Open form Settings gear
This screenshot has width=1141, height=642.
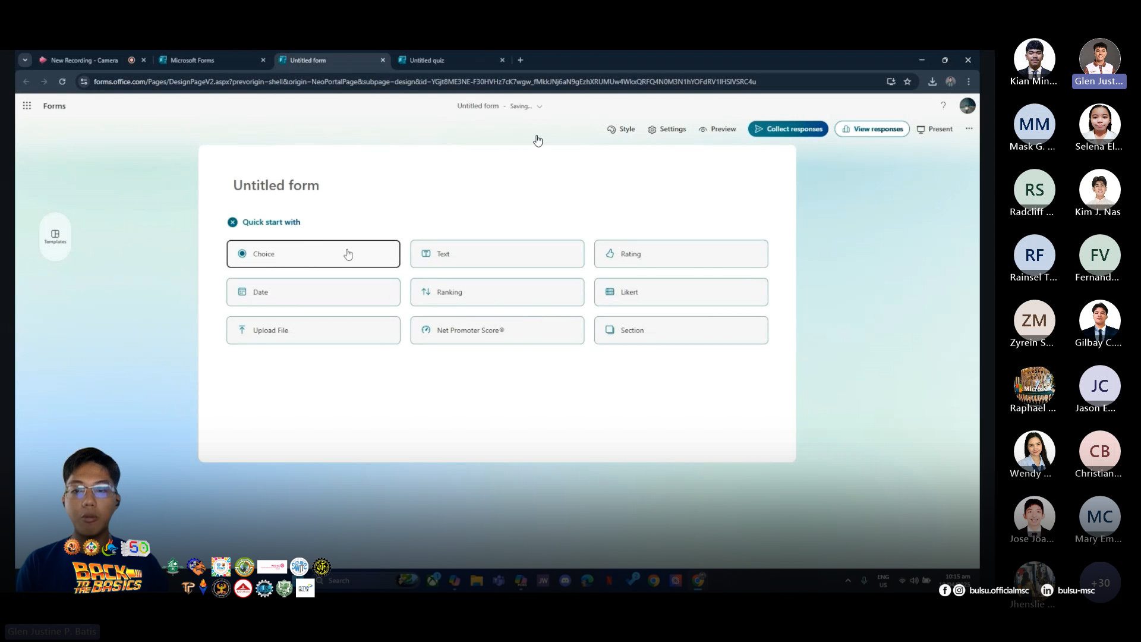click(667, 129)
